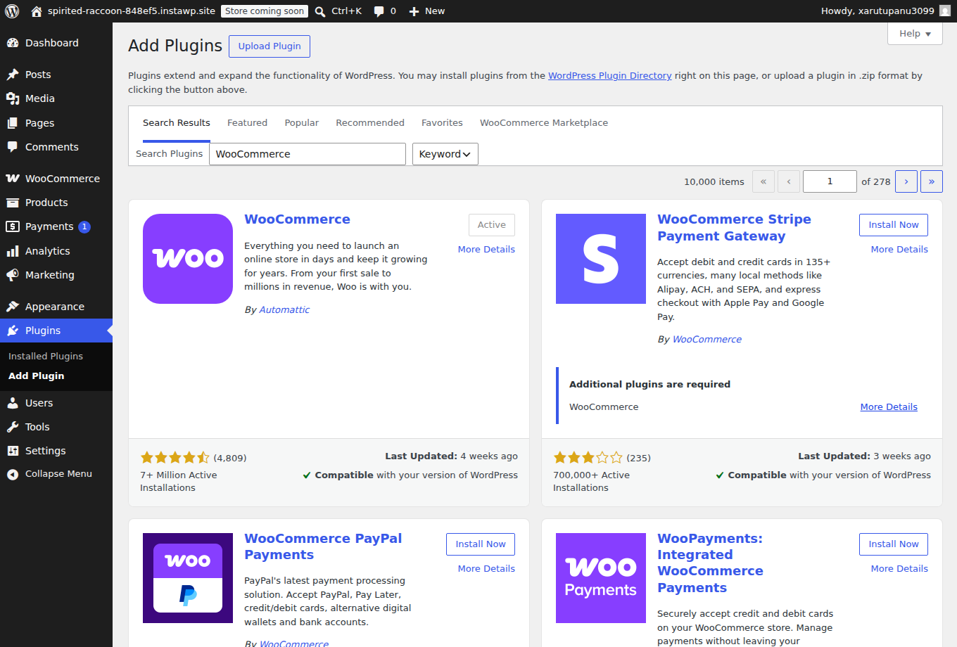
Task: Expand the Help dropdown tab
Action: pos(915,33)
